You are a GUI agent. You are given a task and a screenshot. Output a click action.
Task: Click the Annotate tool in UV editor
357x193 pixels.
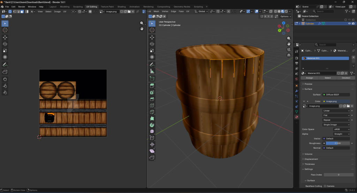(5, 64)
